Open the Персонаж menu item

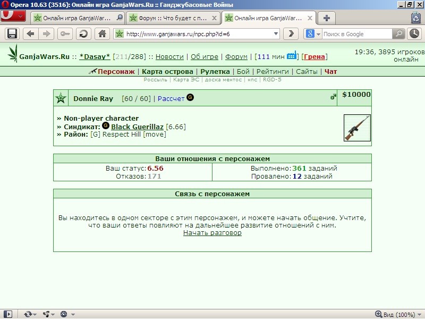(x=116, y=72)
